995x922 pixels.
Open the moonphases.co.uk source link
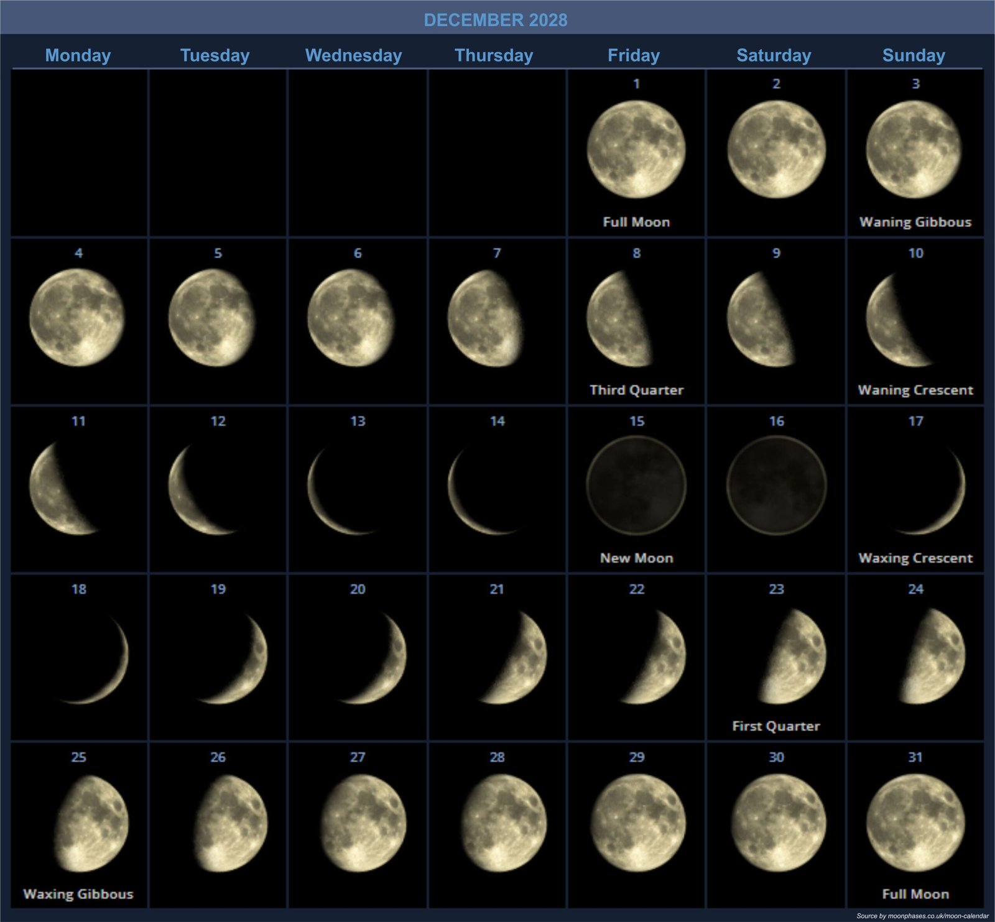pyautogui.click(x=922, y=916)
